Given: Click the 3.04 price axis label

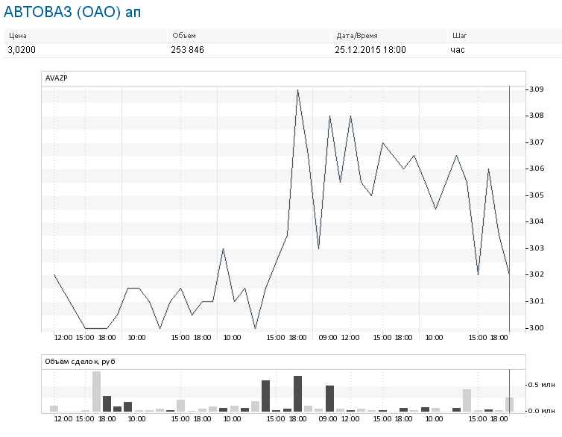Looking at the screenshot, I should [x=537, y=221].
